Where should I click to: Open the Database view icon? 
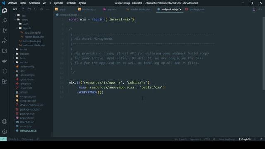tap(5, 71)
